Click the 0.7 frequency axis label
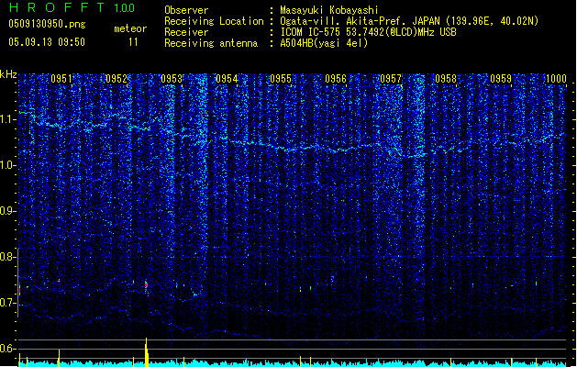The image size is (577, 367). [8, 303]
